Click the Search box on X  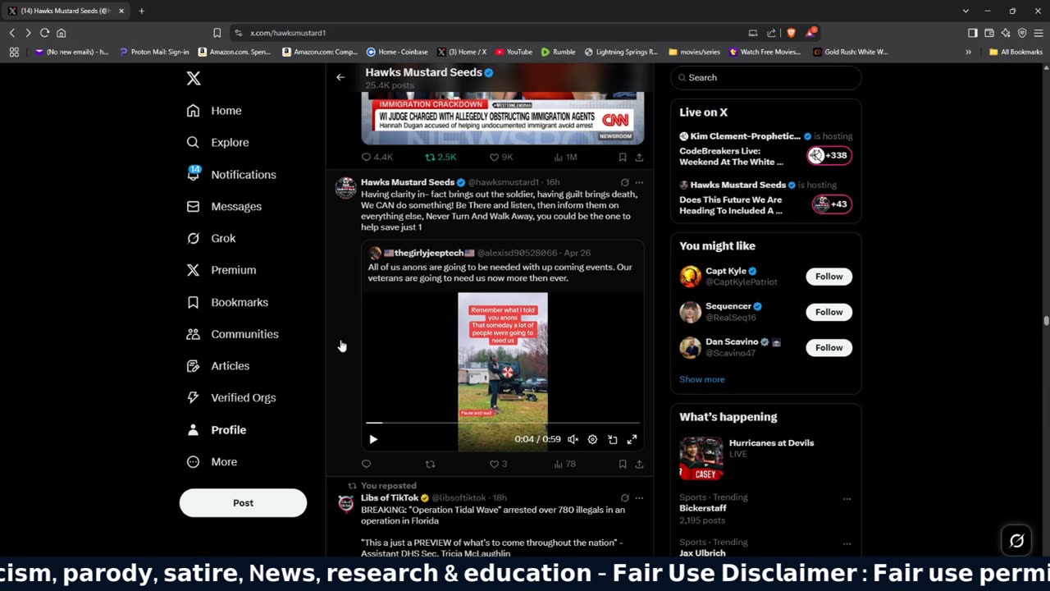tap(765, 77)
